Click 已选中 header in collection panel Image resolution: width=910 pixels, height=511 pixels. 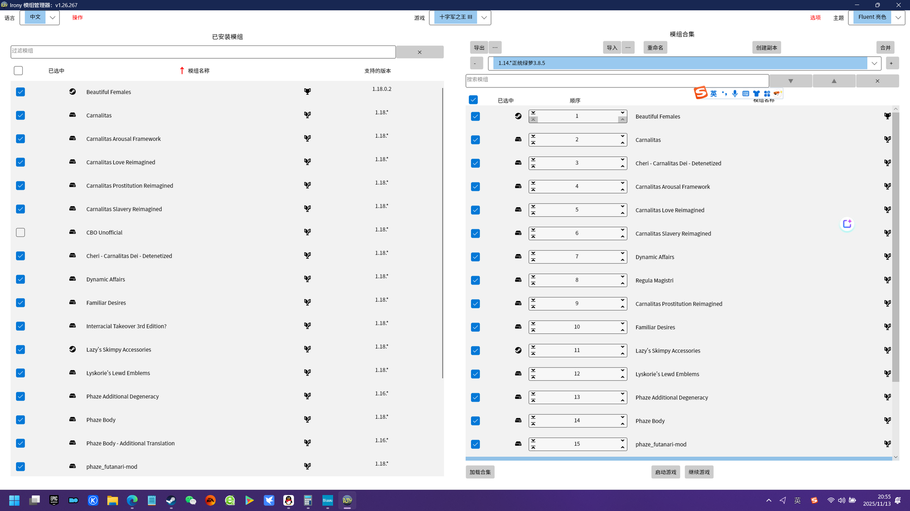[506, 100]
